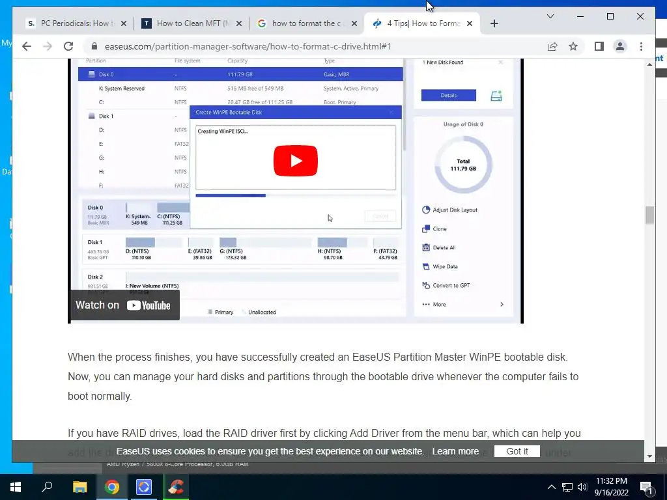Expand the More option in the video
The height and width of the screenshot is (500, 667).
click(463, 305)
